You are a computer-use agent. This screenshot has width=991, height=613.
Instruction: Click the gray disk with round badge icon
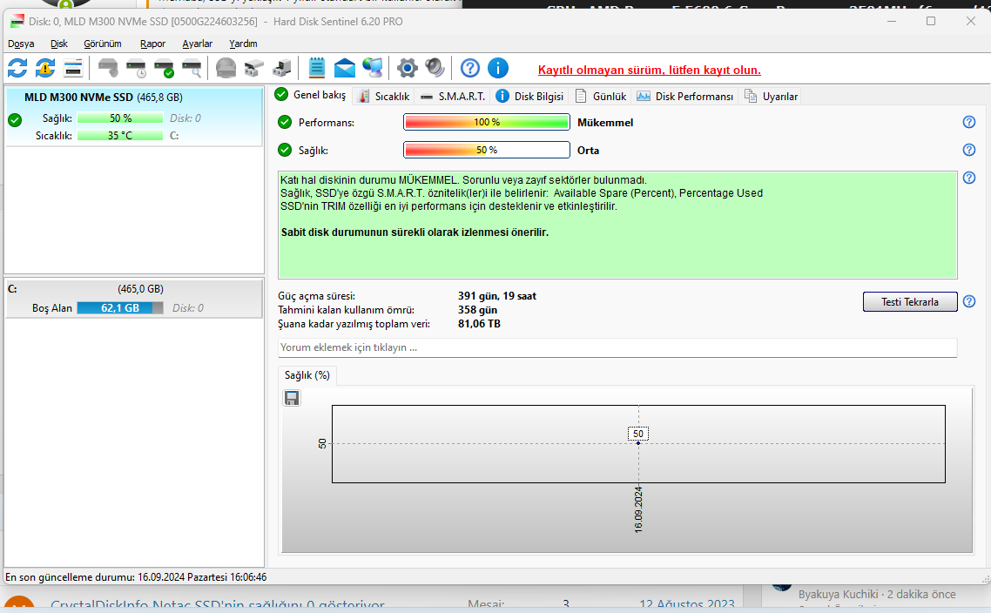click(108, 68)
